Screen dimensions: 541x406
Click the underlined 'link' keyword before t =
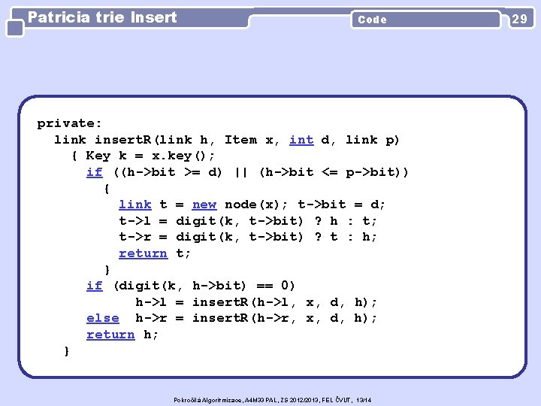[135, 205]
